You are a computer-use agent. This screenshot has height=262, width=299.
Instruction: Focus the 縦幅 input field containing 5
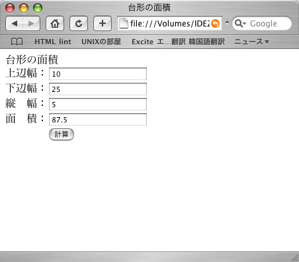(x=98, y=105)
